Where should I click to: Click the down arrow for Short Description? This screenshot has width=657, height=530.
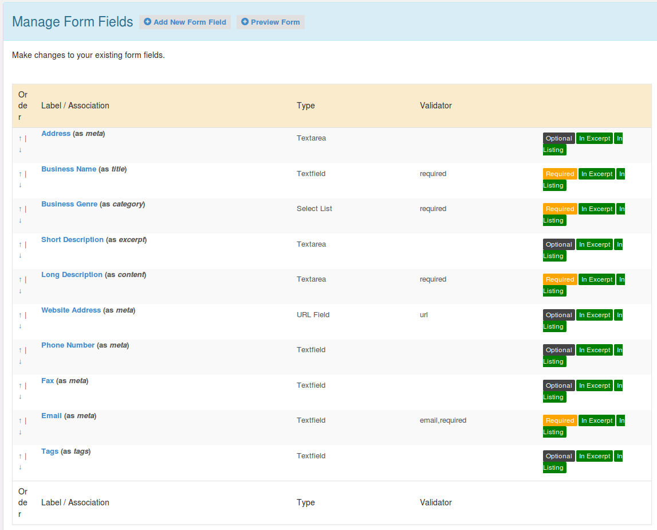[20, 255]
